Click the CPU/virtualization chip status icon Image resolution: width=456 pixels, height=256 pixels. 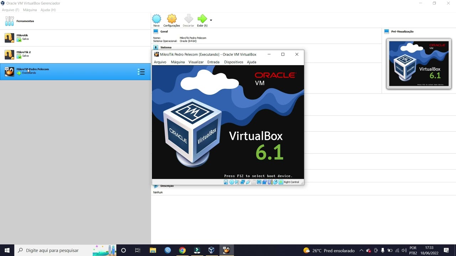[x=270, y=182]
